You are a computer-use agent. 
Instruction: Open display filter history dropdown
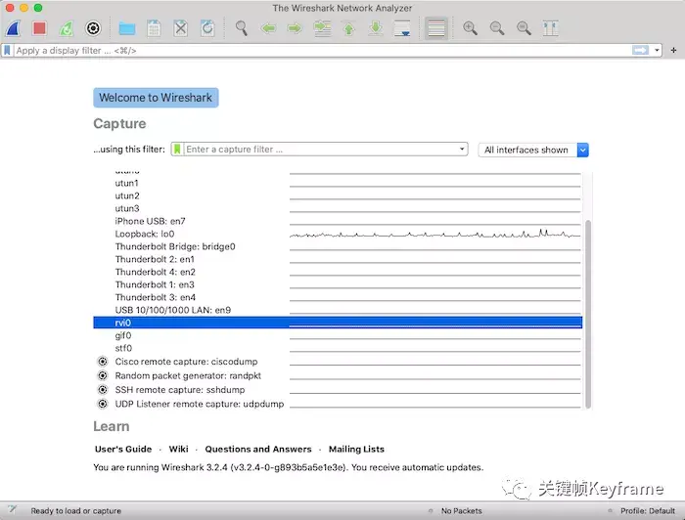tap(657, 51)
